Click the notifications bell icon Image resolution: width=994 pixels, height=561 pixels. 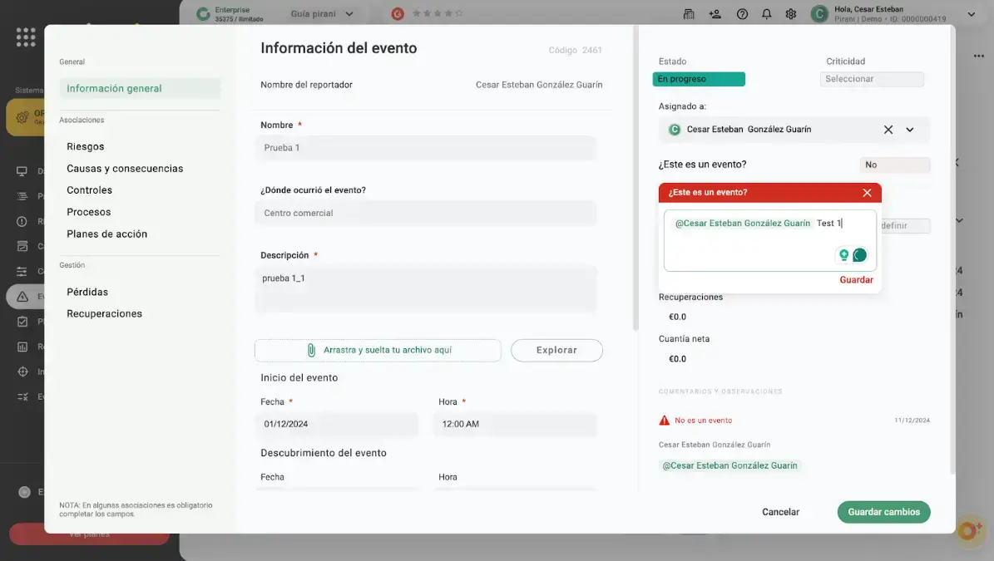tap(766, 14)
